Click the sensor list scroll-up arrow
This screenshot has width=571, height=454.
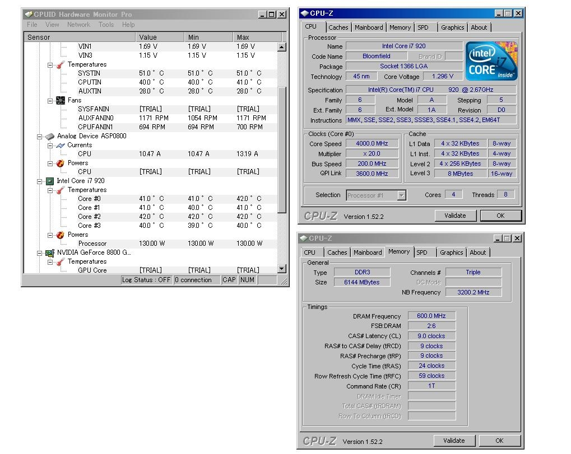281,47
